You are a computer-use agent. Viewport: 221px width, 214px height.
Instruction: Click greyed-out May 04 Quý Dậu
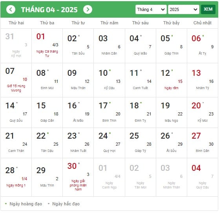(203, 177)
